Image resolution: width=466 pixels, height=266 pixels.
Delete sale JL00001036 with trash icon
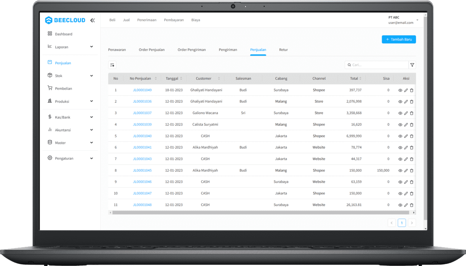tap(412, 102)
